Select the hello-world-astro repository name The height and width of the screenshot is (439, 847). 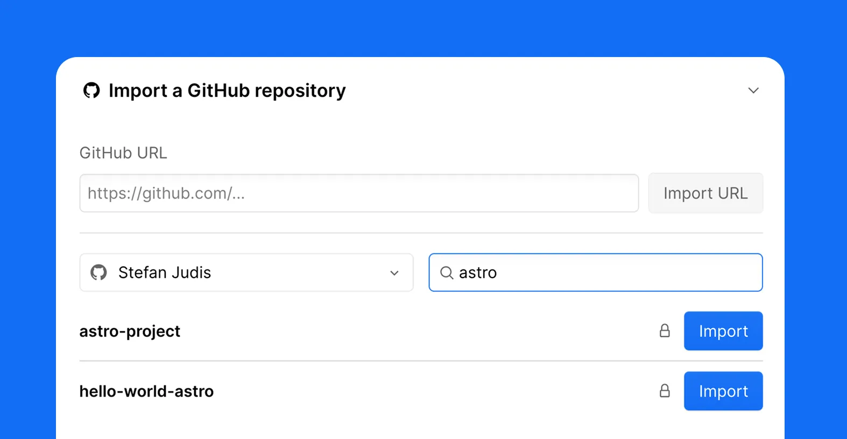[146, 391]
